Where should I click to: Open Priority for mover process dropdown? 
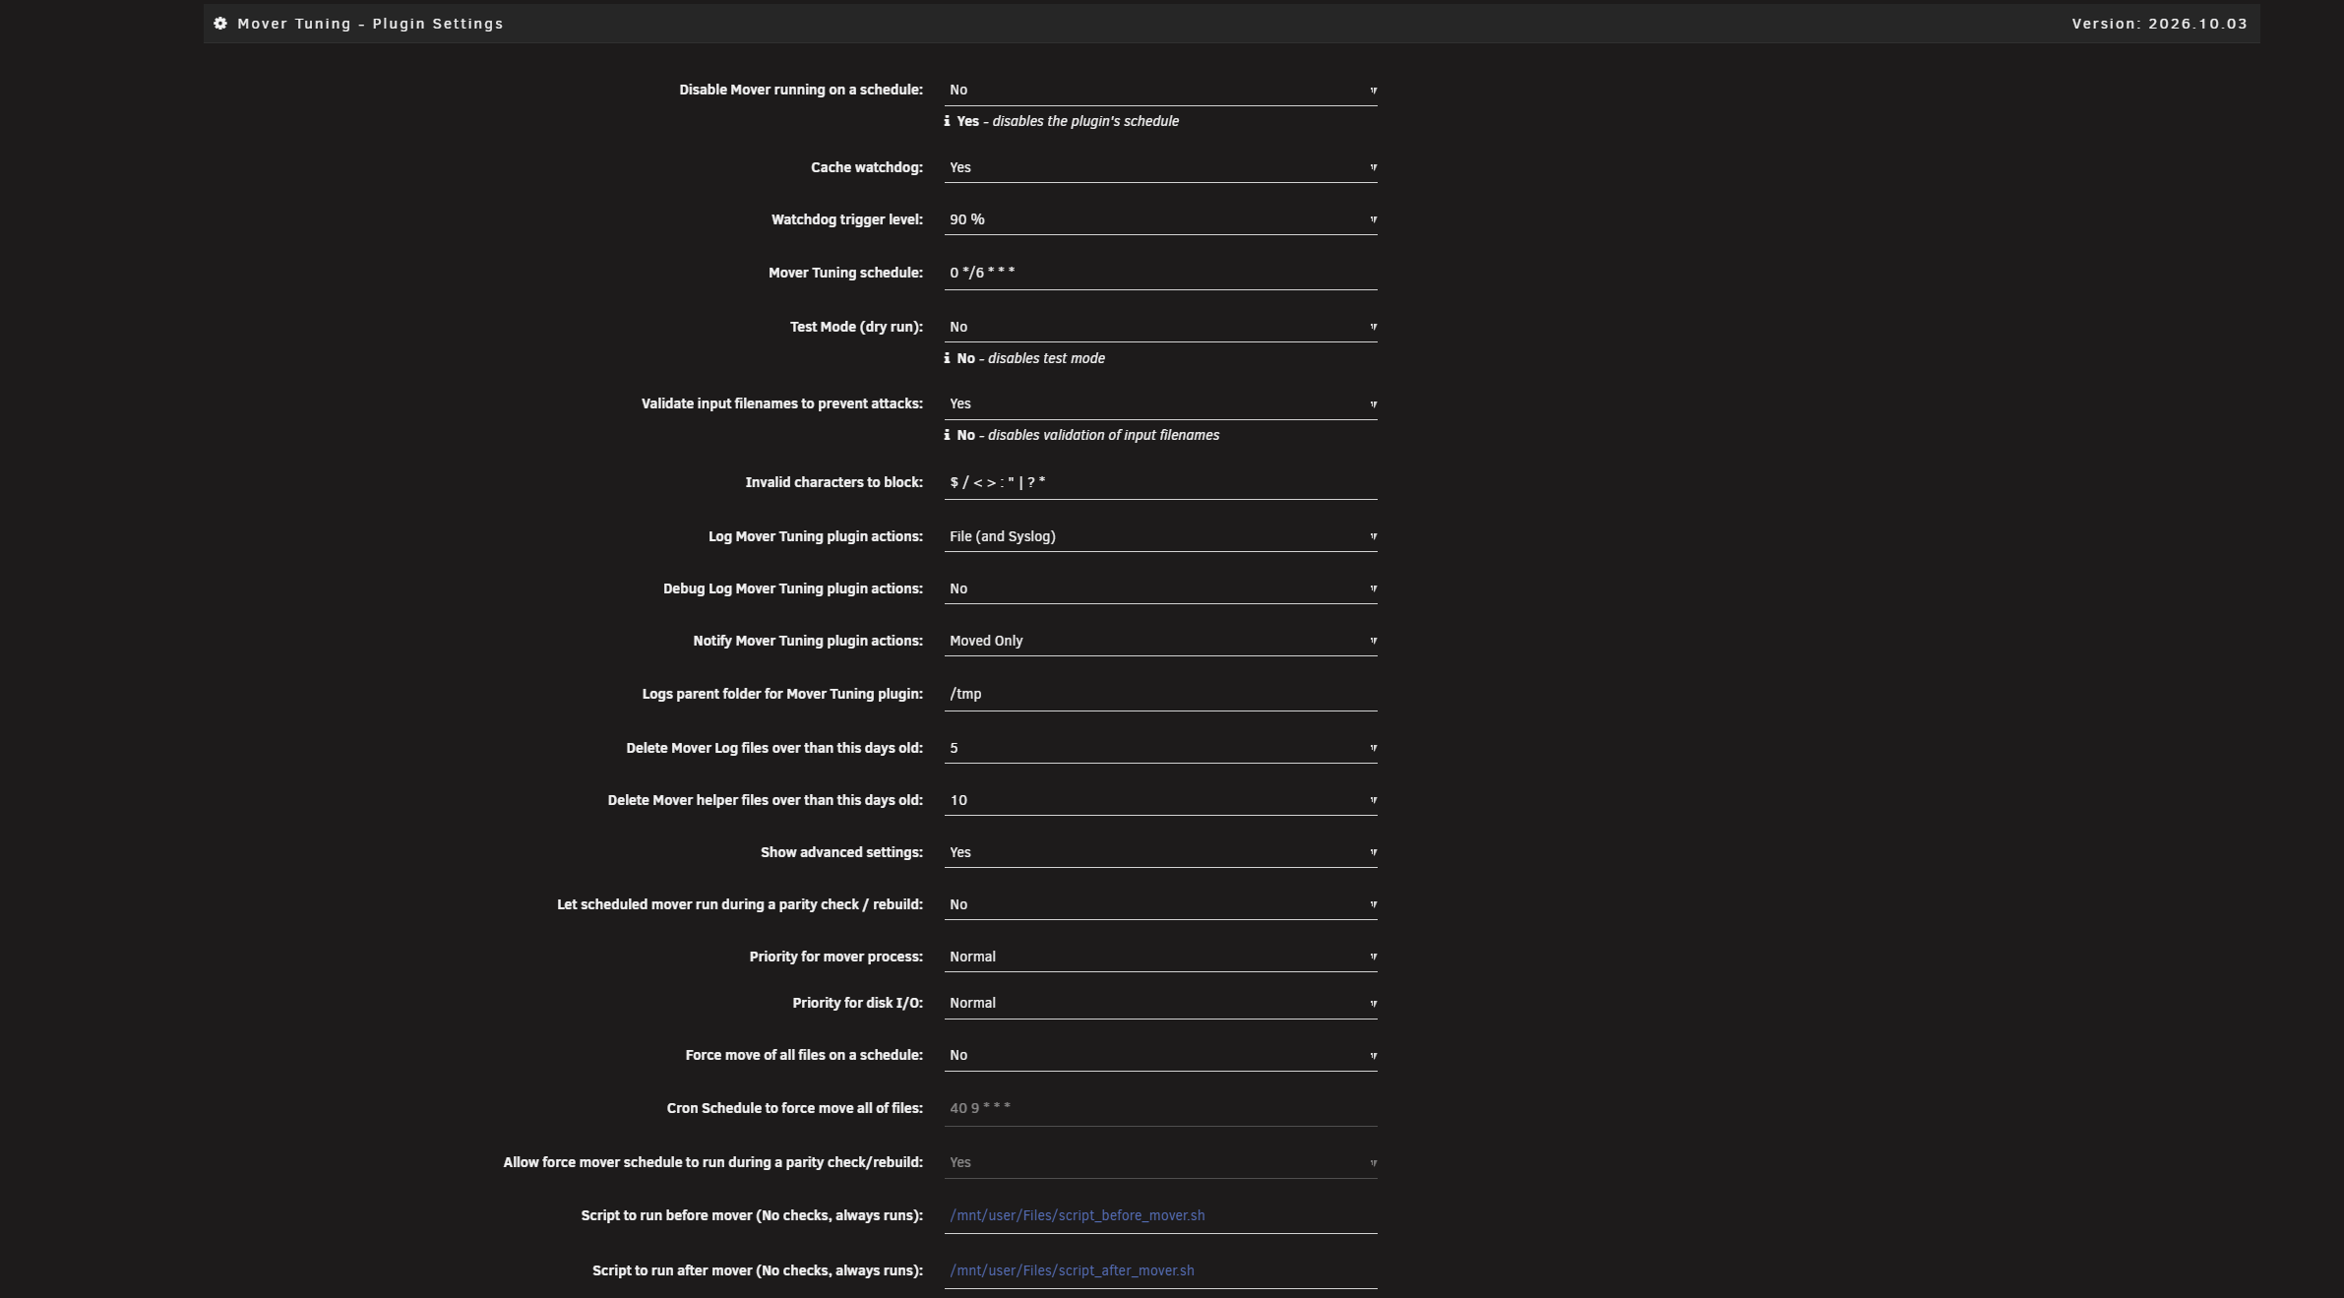click(1160, 957)
